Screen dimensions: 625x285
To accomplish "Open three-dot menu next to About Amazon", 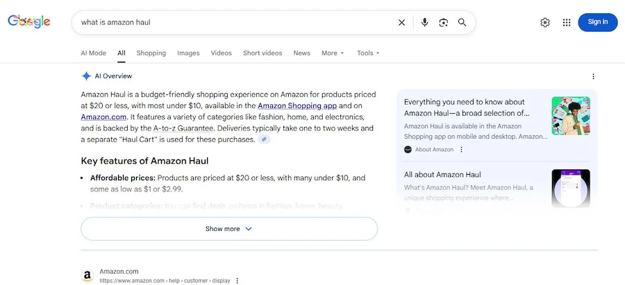I will pyautogui.click(x=461, y=150).
